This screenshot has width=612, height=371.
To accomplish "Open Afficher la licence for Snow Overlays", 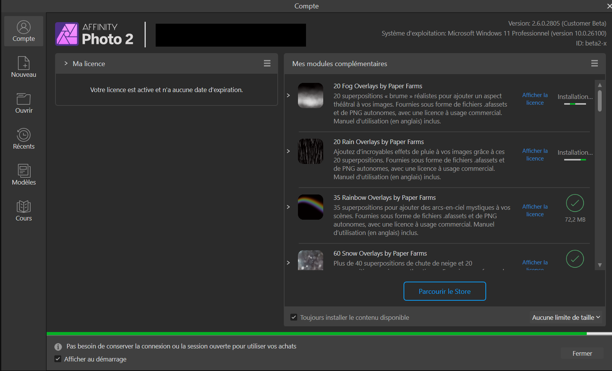I will tap(535, 266).
